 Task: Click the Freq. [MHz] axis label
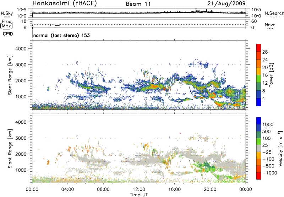[7, 24]
